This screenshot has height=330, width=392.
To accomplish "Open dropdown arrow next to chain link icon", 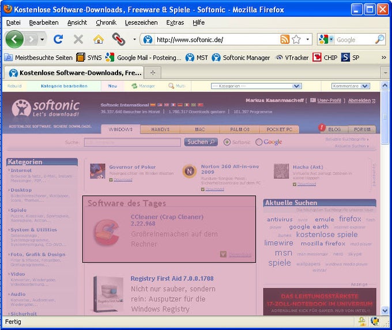I will point(134,39).
